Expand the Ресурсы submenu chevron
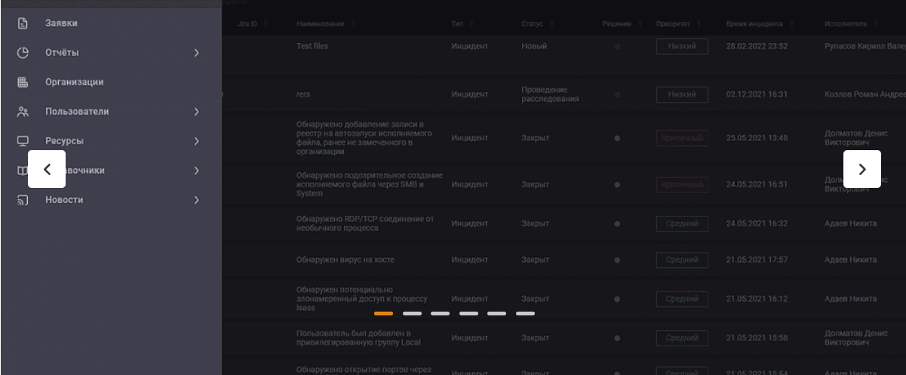Image resolution: width=906 pixels, height=375 pixels. [x=196, y=141]
